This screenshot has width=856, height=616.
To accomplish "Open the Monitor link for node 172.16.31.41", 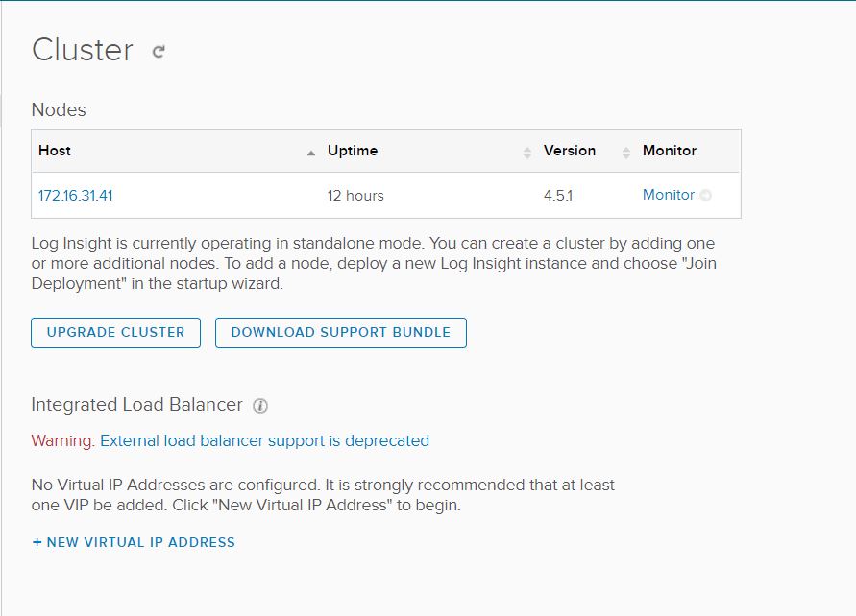I will pyautogui.click(x=669, y=195).
